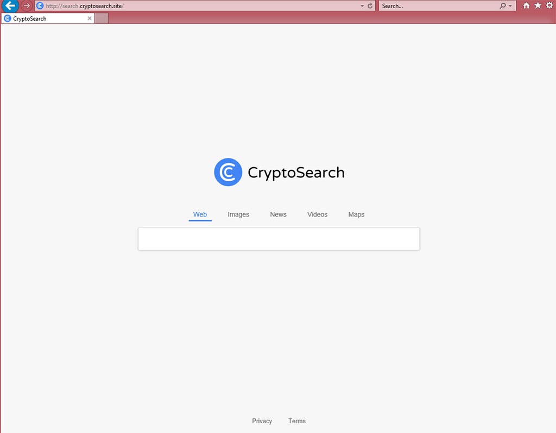Open the Videos search tab

tap(317, 214)
